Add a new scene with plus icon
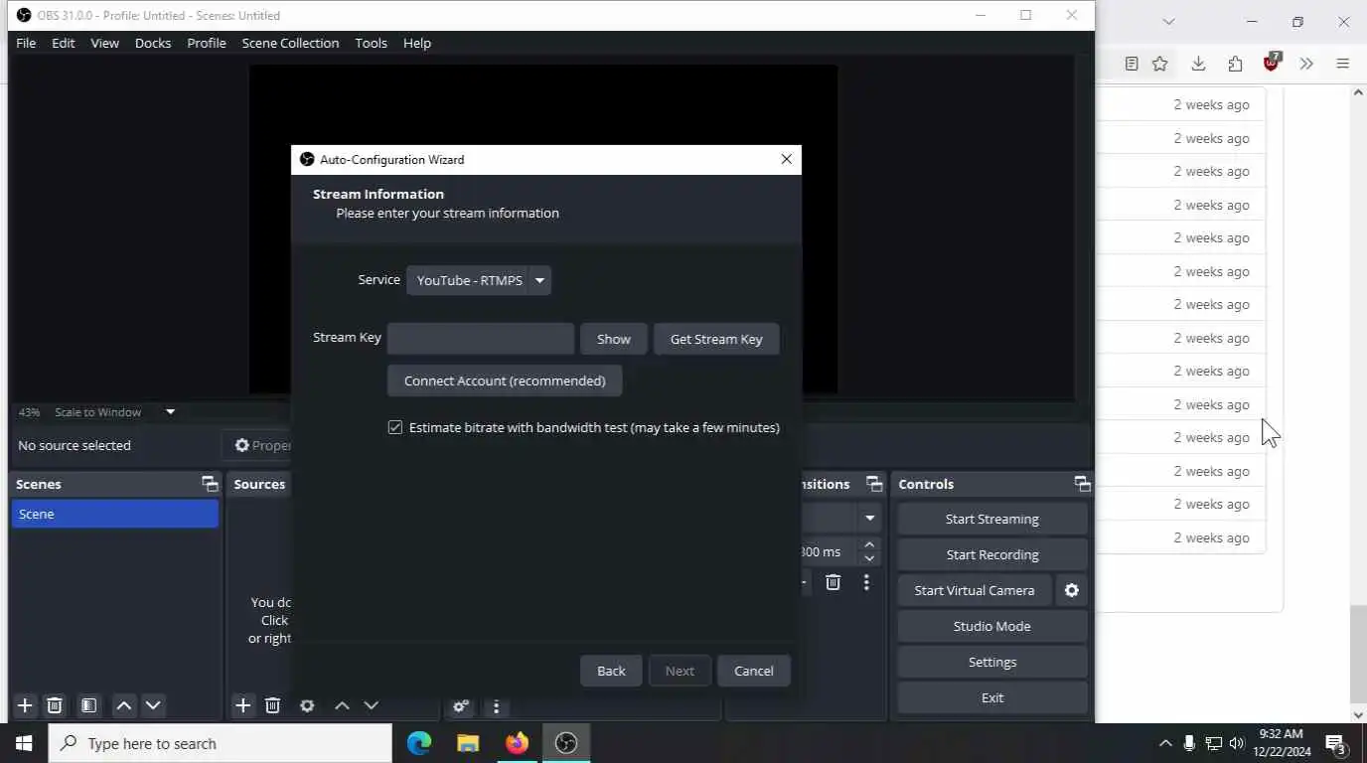The width and height of the screenshot is (1367, 763). click(25, 705)
